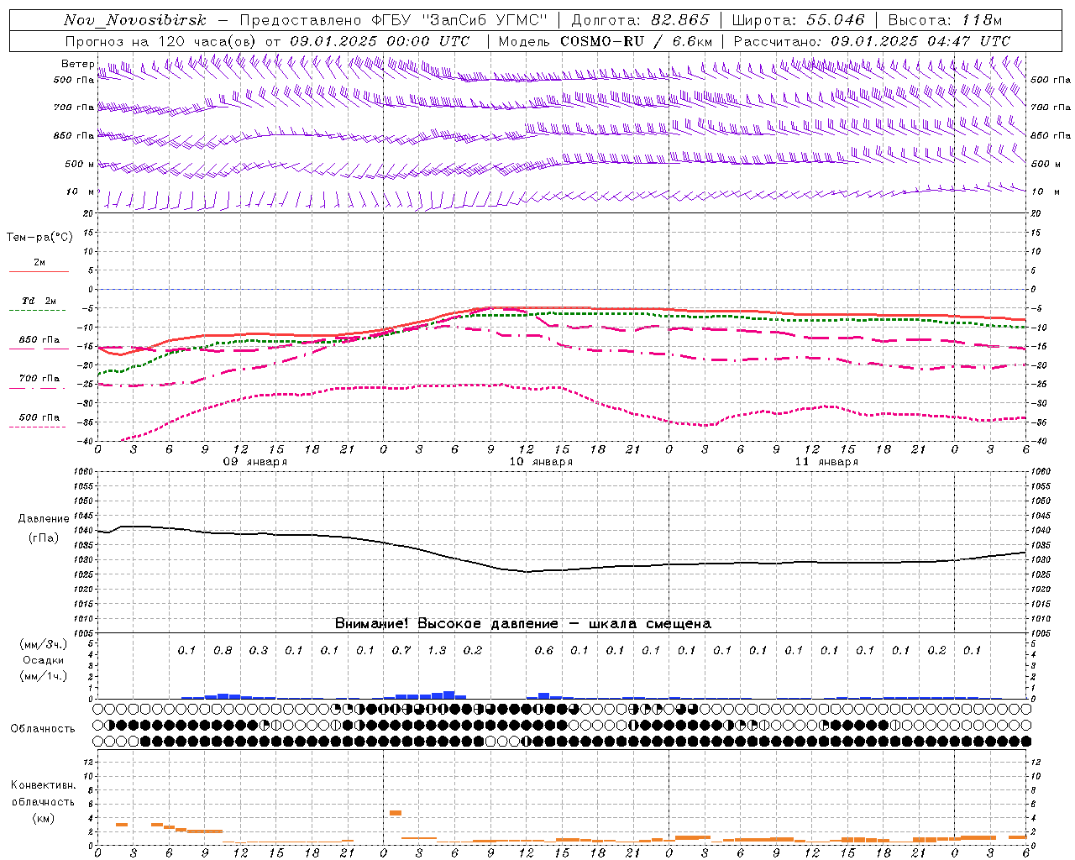Click the 'Конвективн.' convective cloud label
This screenshot has width=1075, height=860.
[44, 785]
